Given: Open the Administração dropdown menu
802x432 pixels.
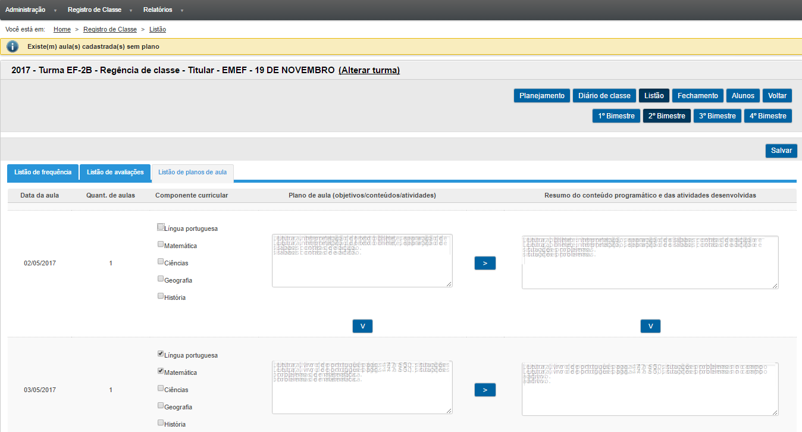Looking at the screenshot, I should pos(26,10).
